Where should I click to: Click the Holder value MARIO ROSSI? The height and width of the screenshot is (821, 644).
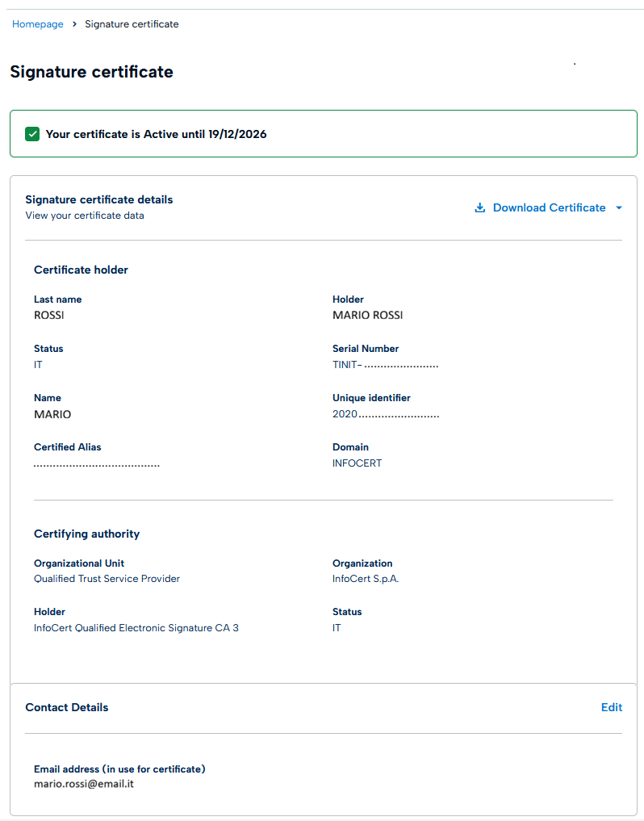click(367, 315)
